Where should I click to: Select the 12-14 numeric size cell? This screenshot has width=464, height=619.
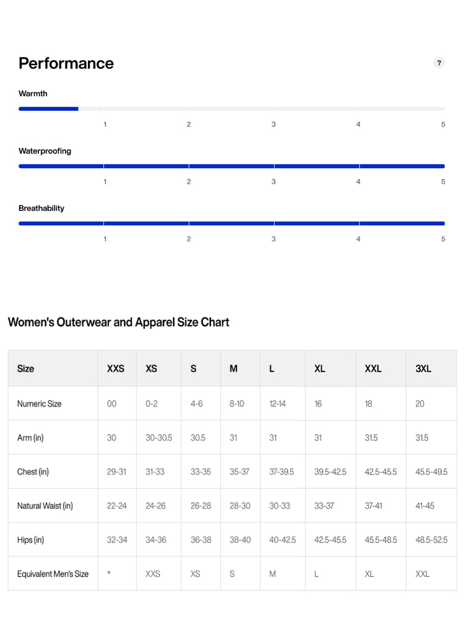point(277,404)
